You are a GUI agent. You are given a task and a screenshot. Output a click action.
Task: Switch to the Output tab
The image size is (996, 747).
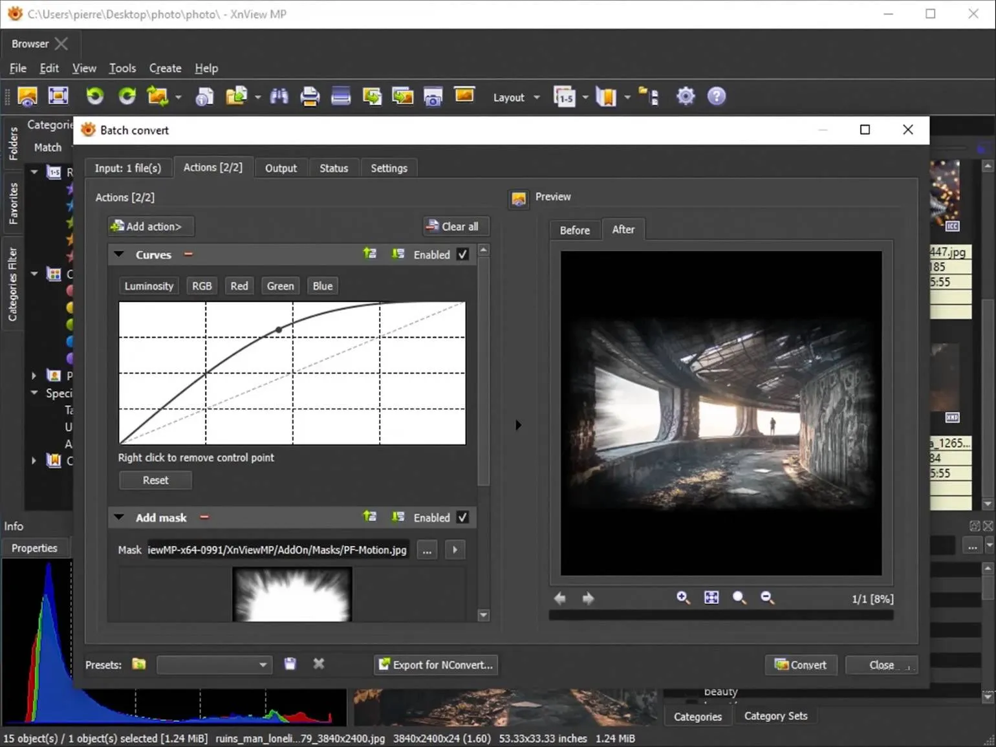[x=281, y=168]
